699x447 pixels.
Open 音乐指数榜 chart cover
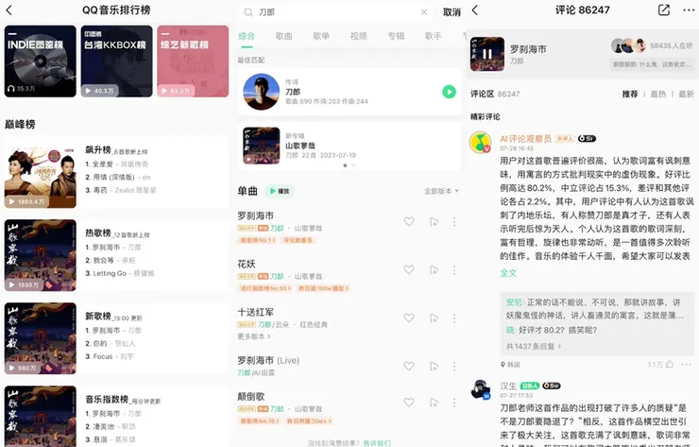pos(40,416)
